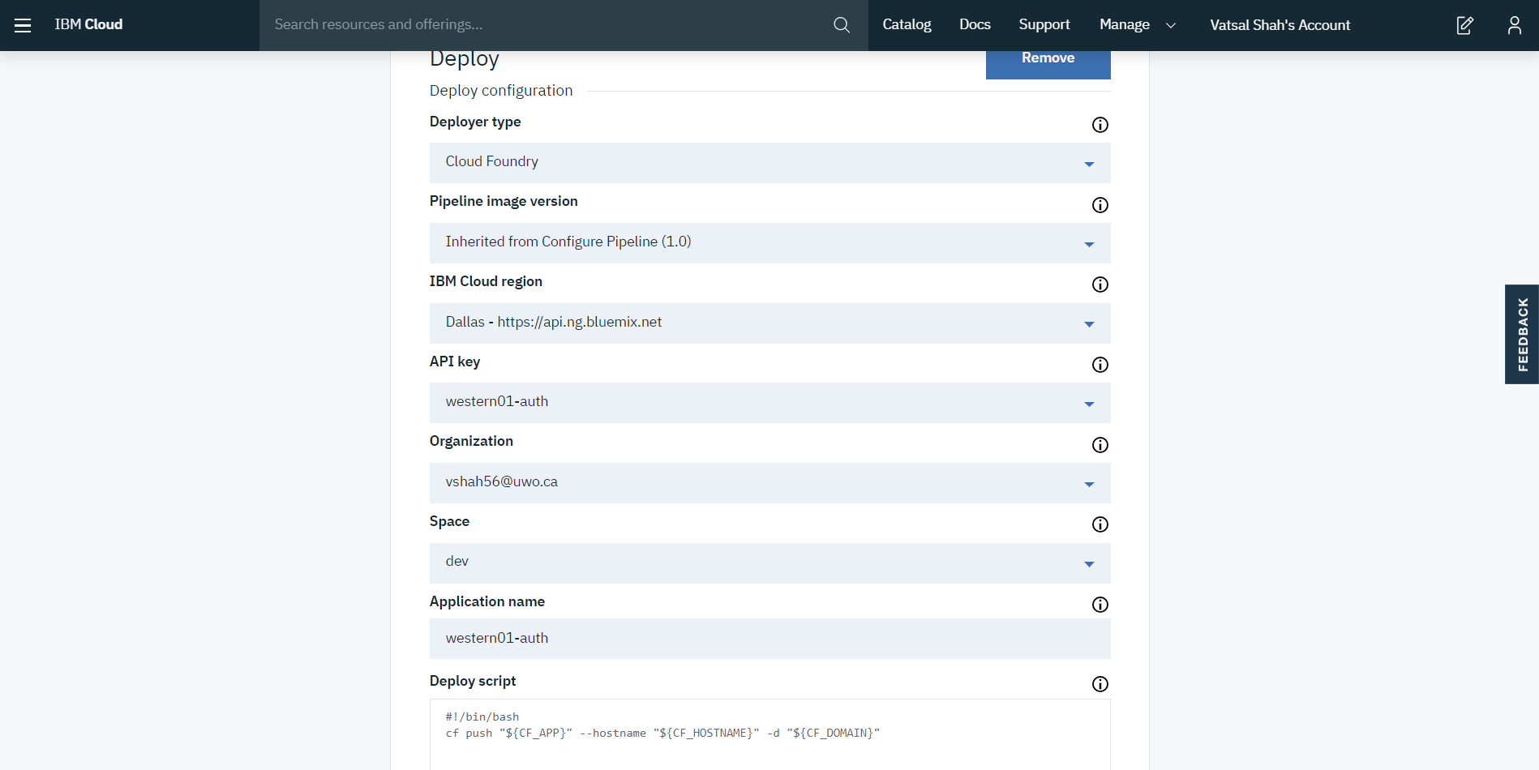
Task: Show info for Application name
Action: 1100,605
